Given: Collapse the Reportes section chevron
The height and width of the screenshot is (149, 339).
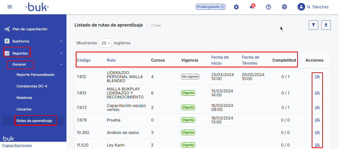Looking at the screenshot, I should [x=61, y=53].
